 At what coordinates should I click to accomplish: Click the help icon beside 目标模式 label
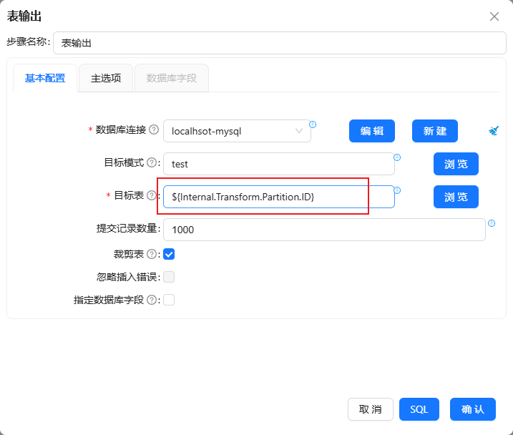[x=151, y=163]
